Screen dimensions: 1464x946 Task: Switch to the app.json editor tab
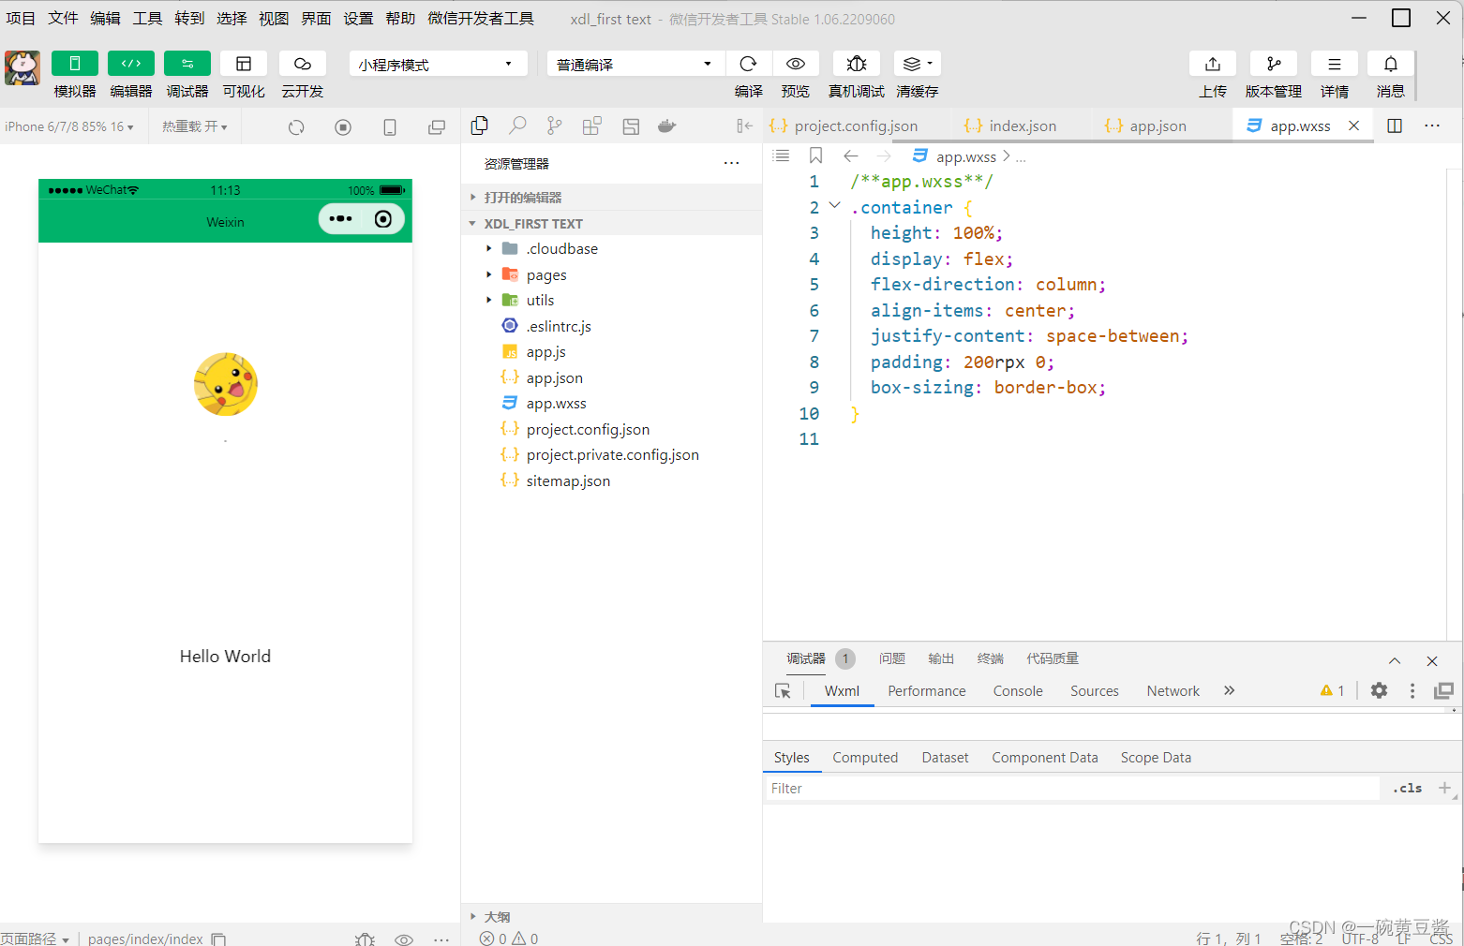pyautogui.click(x=1158, y=126)
